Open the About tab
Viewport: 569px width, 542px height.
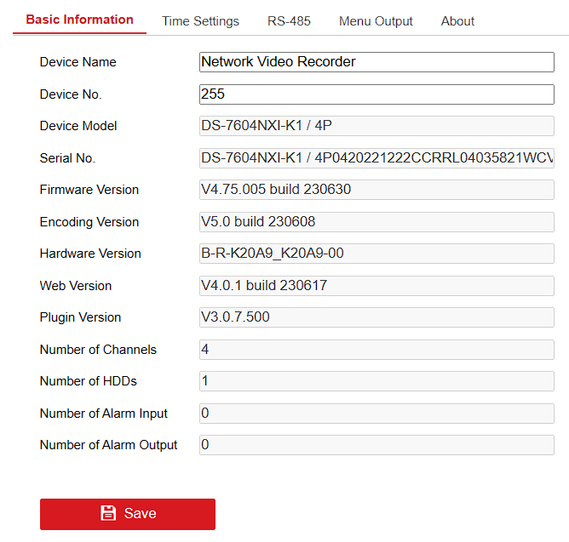[457, 21]
